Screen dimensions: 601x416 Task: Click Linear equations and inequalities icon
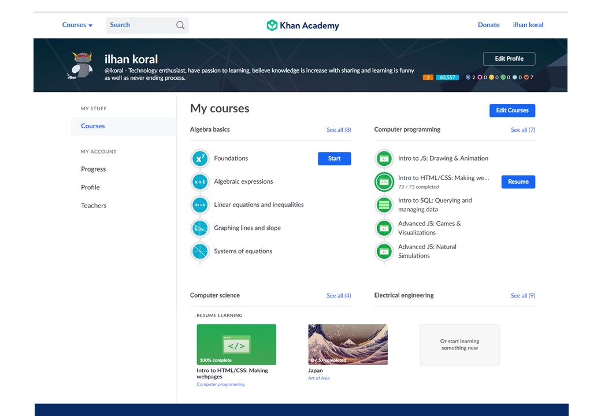200,205
